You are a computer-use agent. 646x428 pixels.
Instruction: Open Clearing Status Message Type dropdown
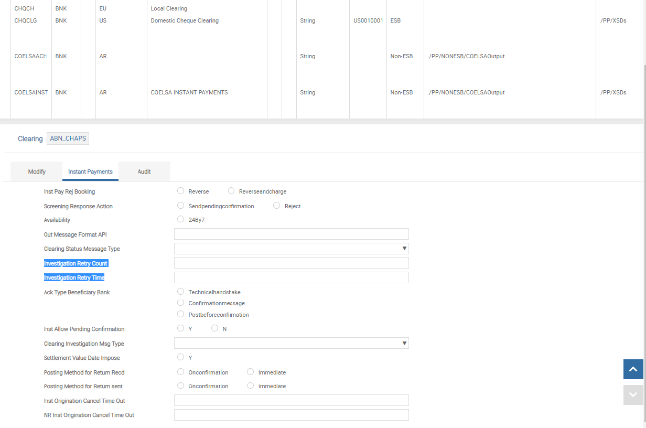(x=291, y=249)
